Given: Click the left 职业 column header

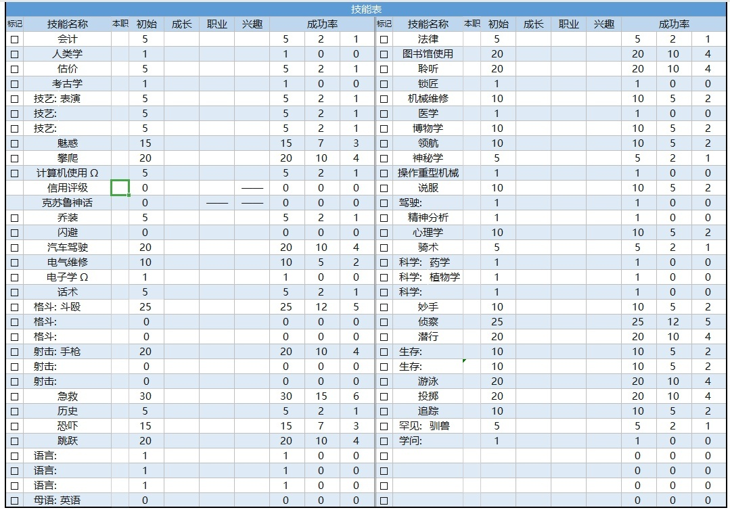Looking at the screenshot, I should pyautogui.click(x=217, y=24).
